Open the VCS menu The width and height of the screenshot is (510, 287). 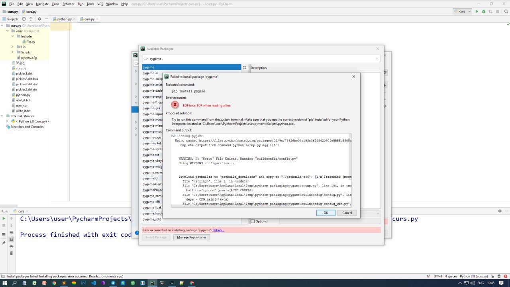point(100,4)
